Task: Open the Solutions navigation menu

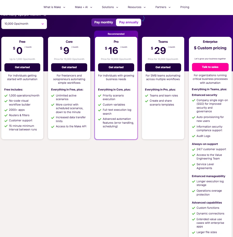Action: (x=110, y=7)
